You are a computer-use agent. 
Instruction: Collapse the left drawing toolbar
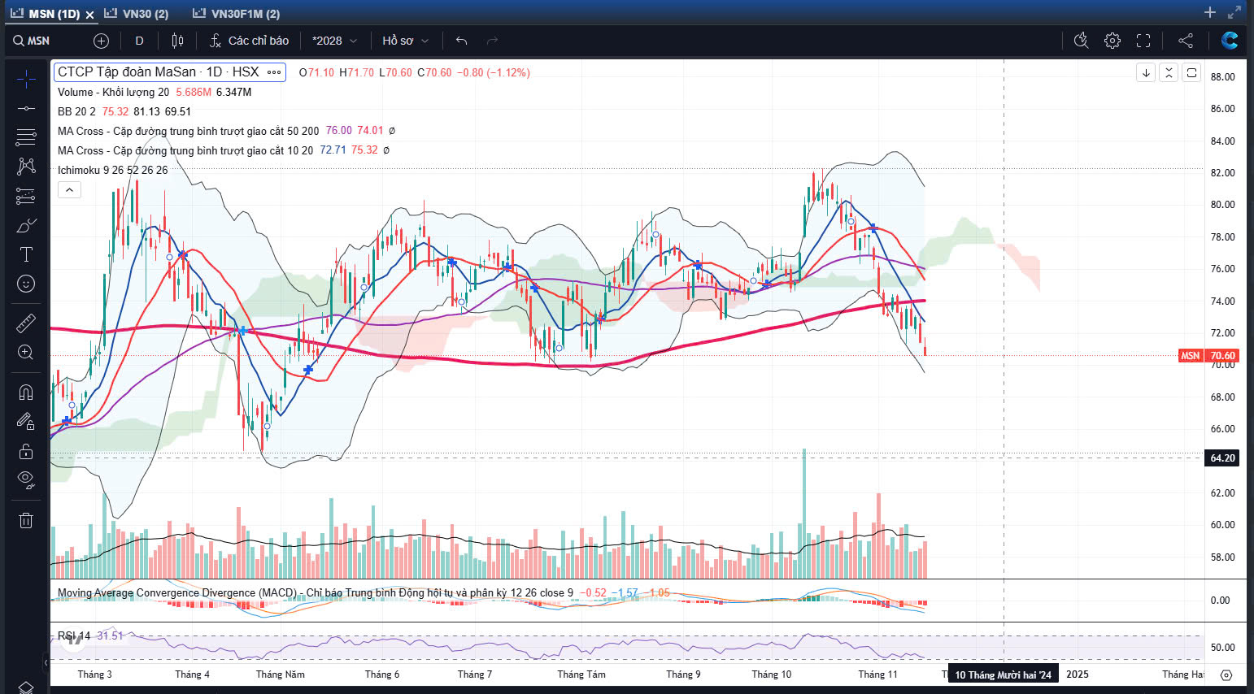[x=46, y=663]
